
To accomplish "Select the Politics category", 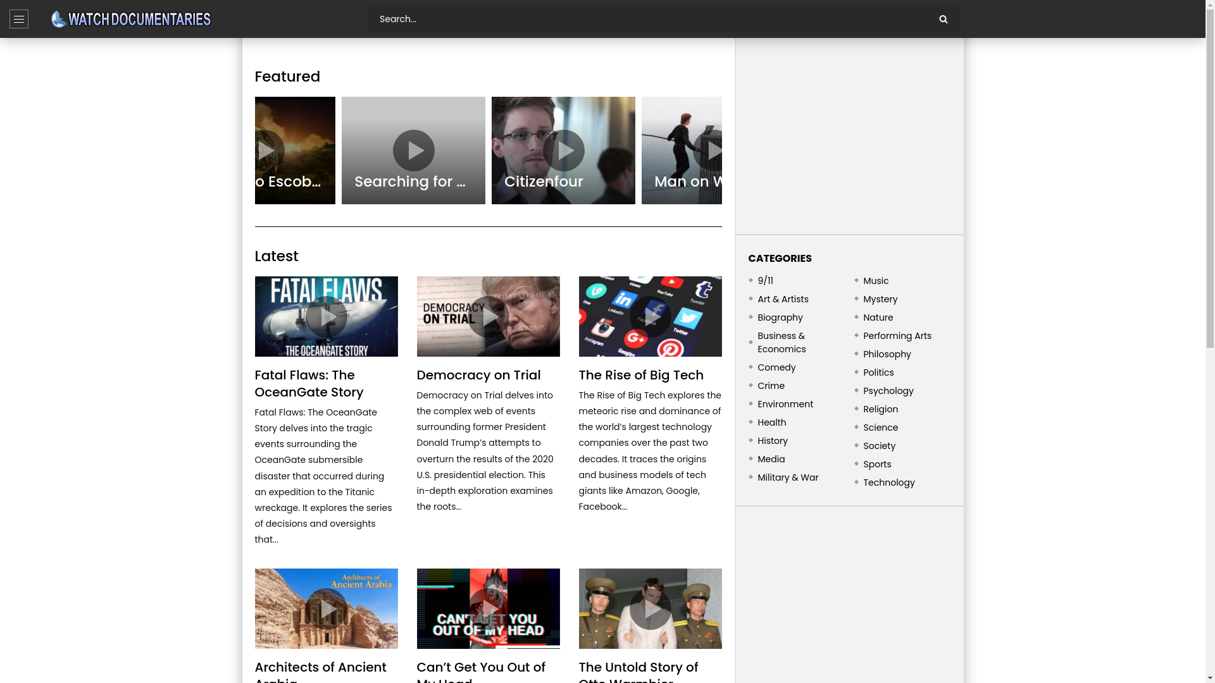I will coord(878,372).
